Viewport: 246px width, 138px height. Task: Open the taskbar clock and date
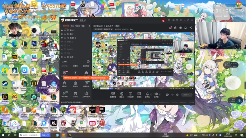point(228,135)
